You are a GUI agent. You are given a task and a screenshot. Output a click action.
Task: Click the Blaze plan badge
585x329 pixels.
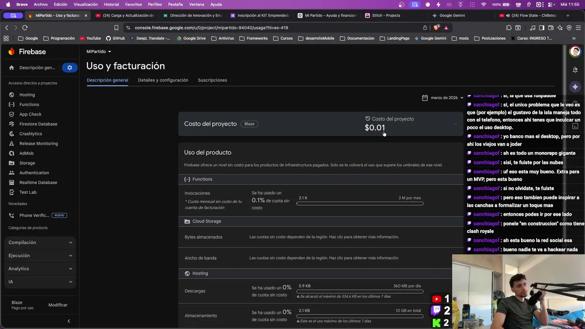249,124
